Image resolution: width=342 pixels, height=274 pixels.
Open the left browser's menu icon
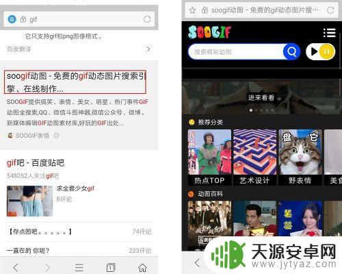(x=79, y=267)
